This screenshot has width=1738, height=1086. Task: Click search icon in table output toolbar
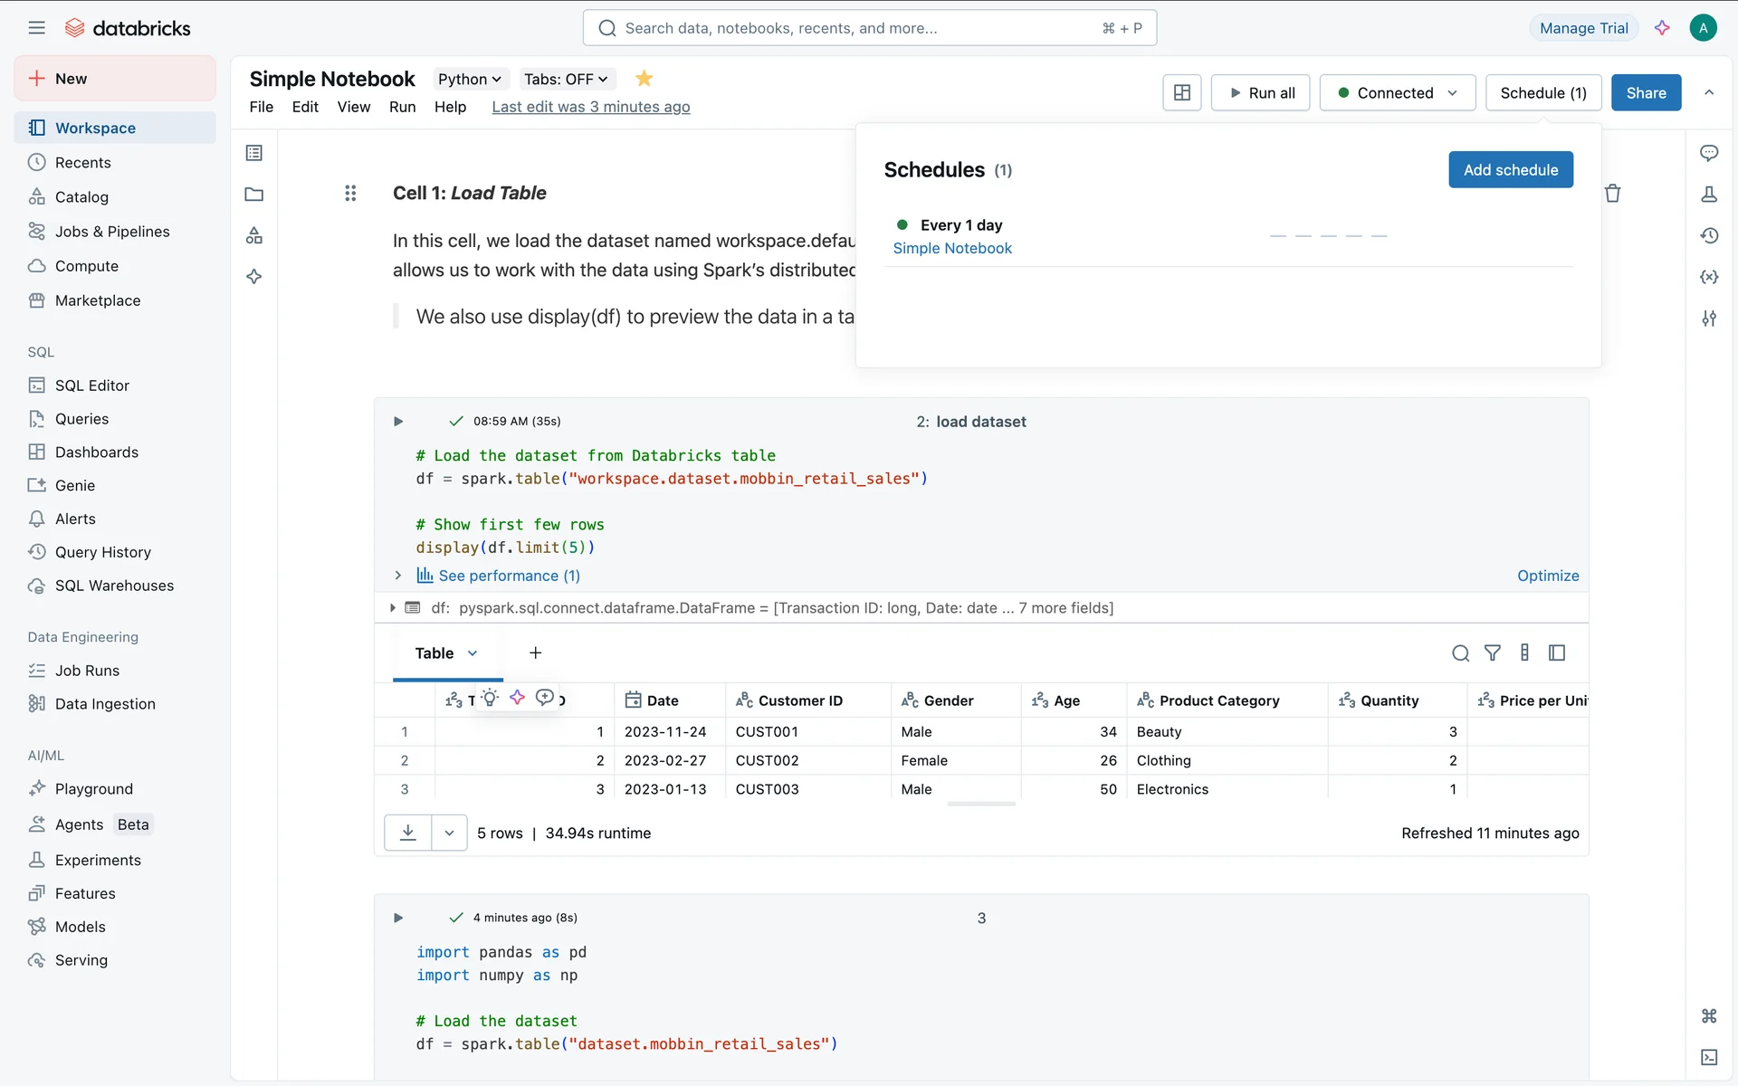pos(1460,653)
